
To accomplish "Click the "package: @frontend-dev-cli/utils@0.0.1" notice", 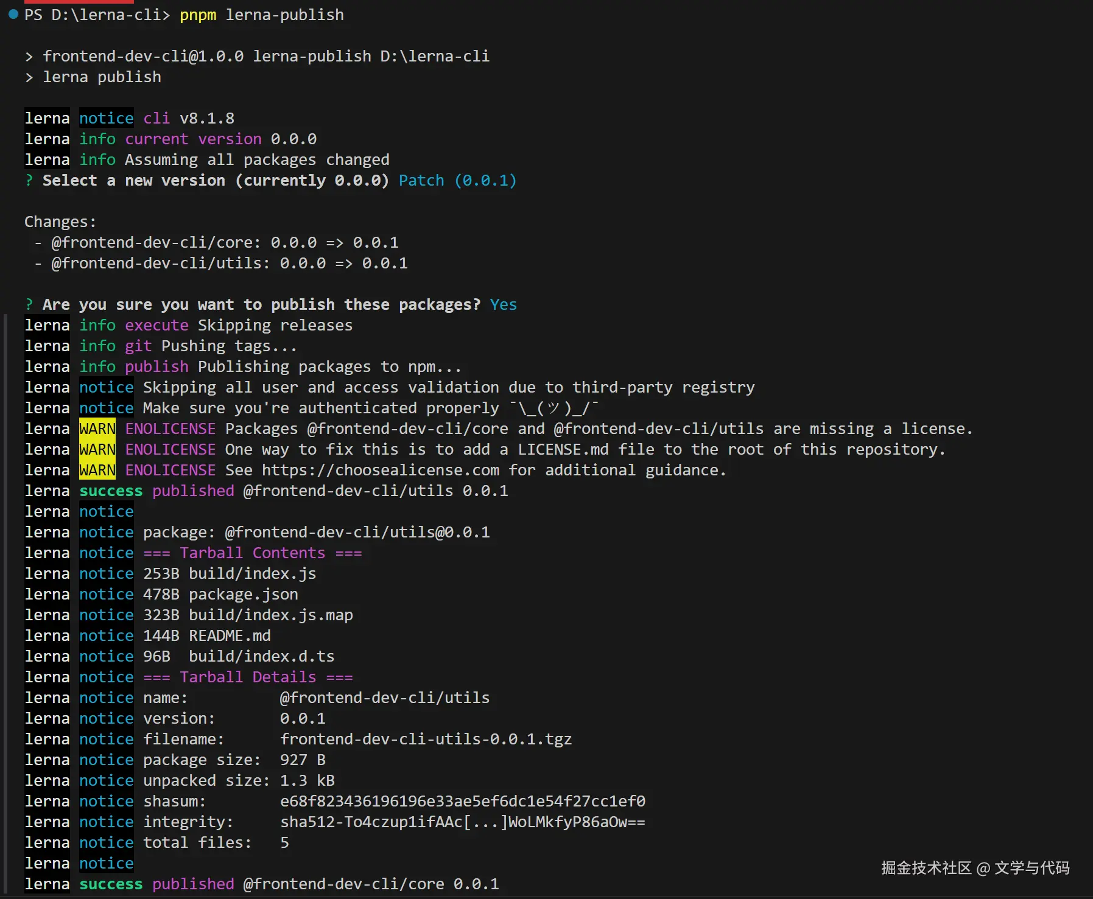I will tap(317, 532).
